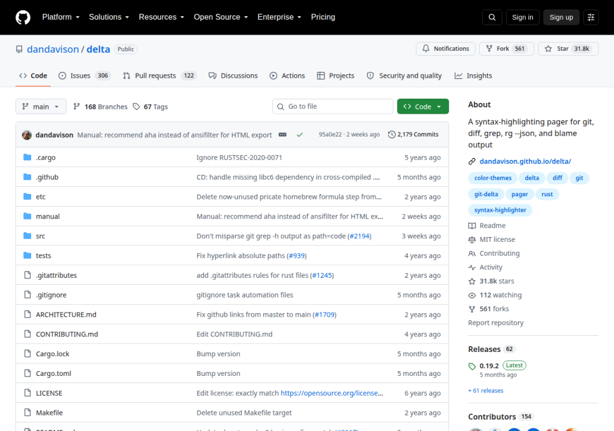Image resolution: width=614 pixels, height=431 pixels.
Task: Click the .cargo folder icon
Action: [x=27, y=157]
